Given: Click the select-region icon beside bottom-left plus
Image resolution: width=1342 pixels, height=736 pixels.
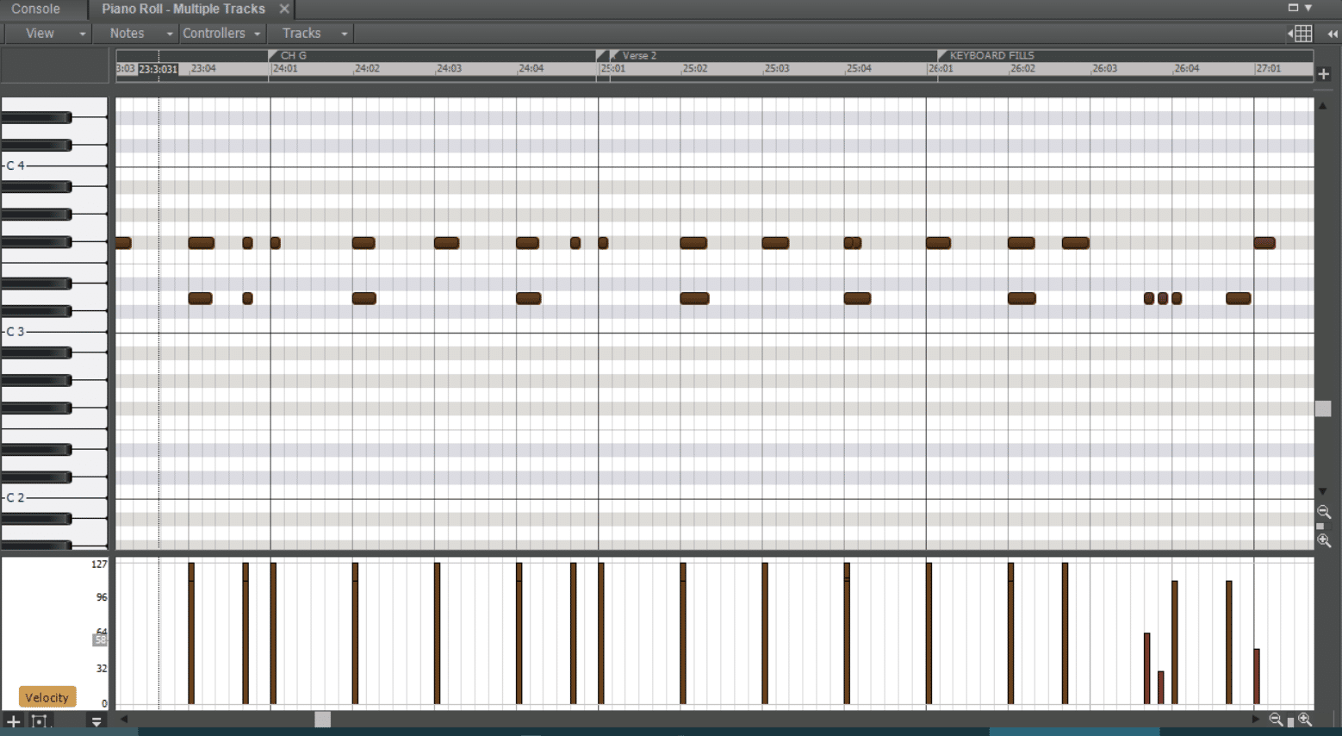Looking at the screenshot, I should pyautogui.click(x=40, y=721).
